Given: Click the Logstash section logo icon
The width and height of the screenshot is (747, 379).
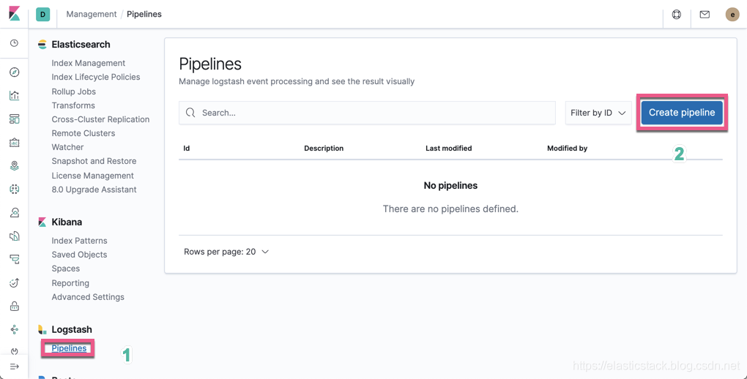Looking at the screenshot, I should pyautogui.click(x=42, y=329).
